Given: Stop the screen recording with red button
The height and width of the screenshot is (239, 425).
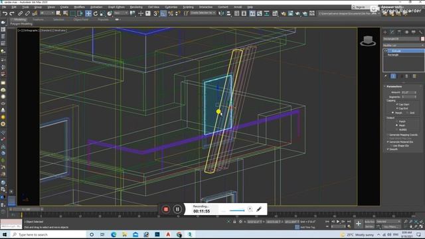Looking at the screenshot, I should point(165,209).
